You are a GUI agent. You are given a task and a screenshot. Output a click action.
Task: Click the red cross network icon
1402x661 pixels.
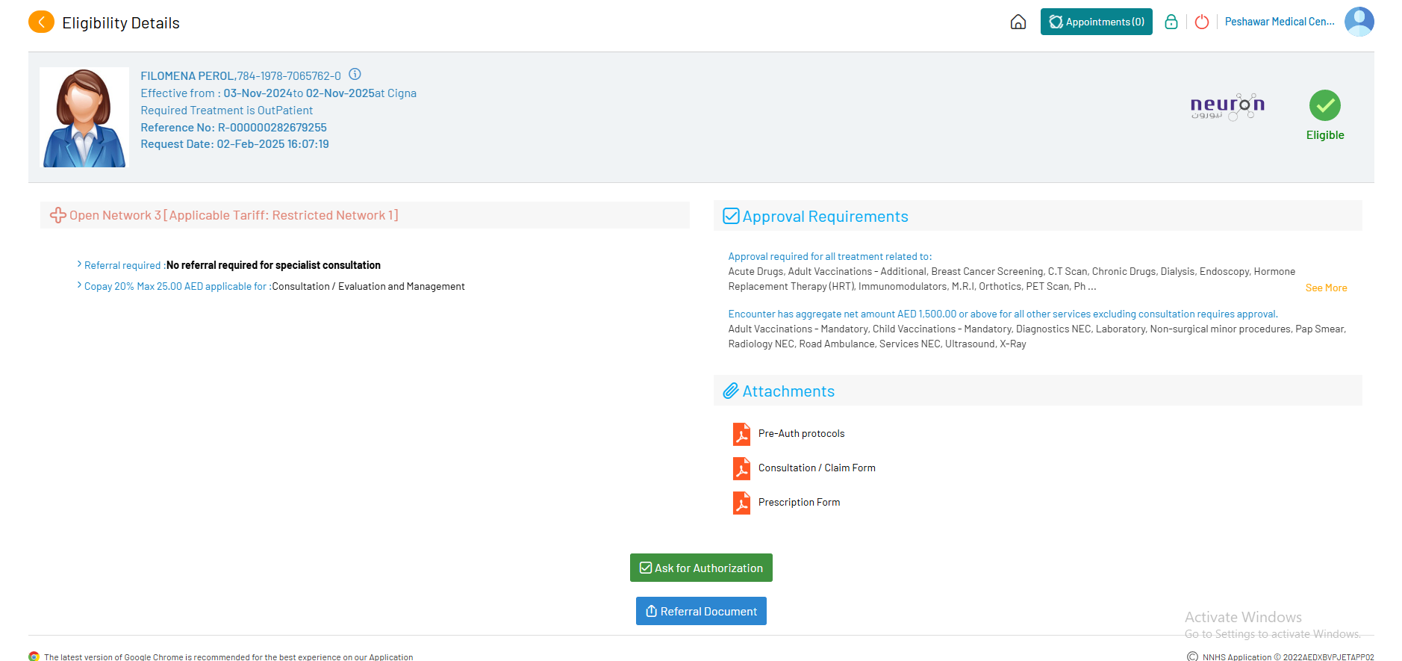58,215
